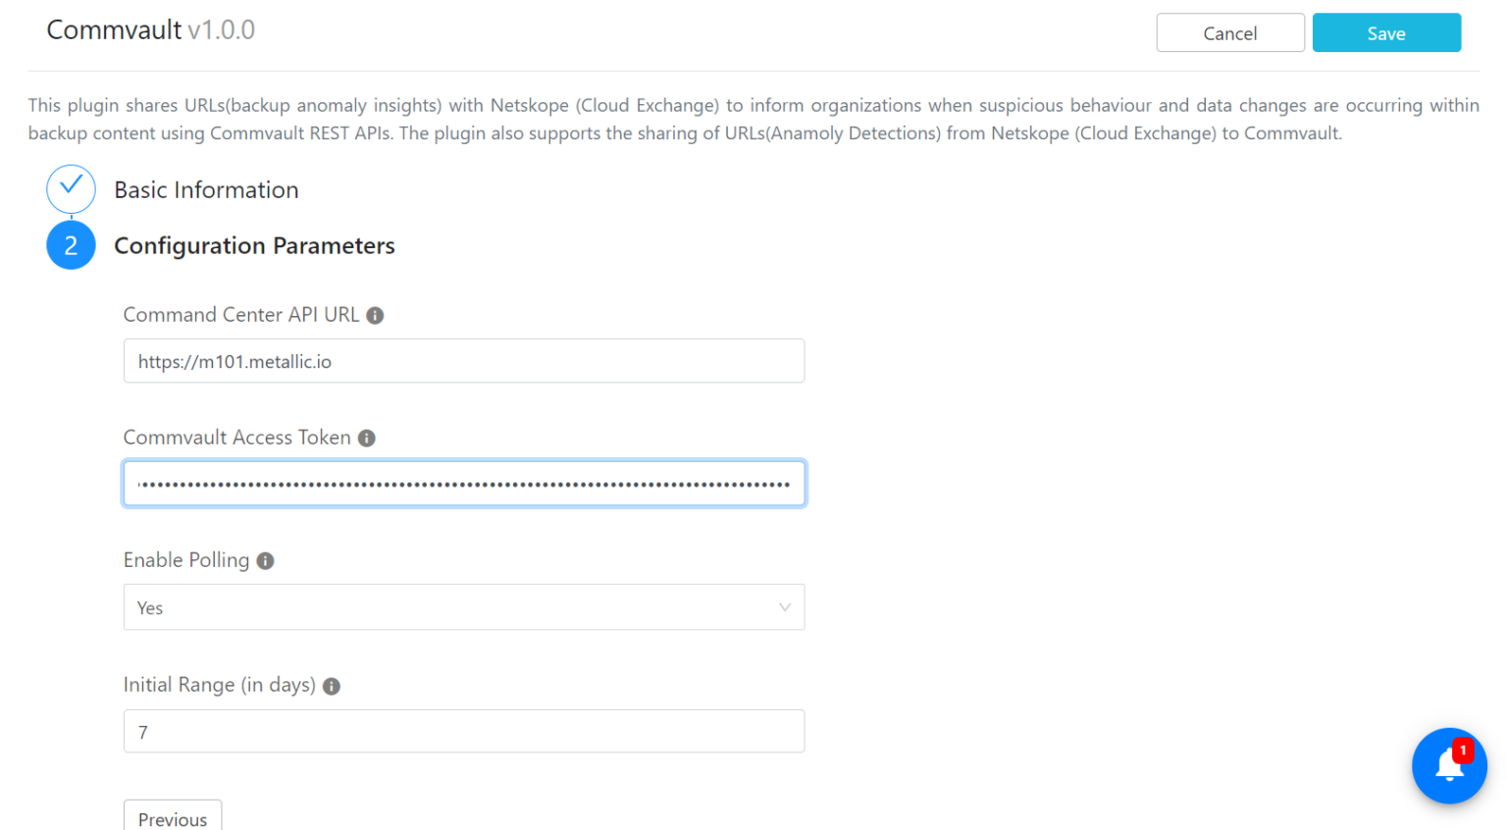Click the notification badge showing 1
Viewport: 1507px width, 830px height.
1464,749
